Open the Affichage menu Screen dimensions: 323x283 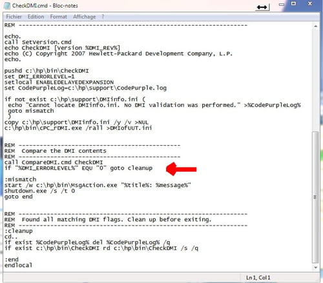point(84,17)
